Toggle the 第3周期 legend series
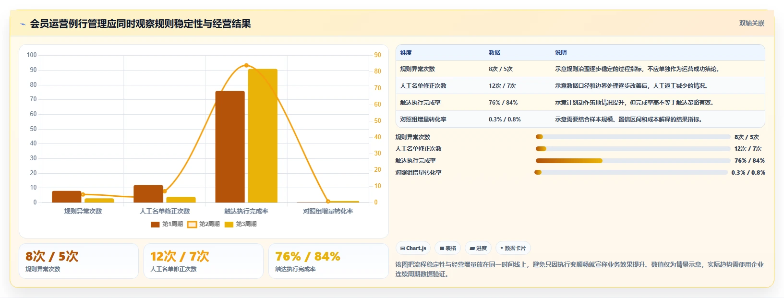The height and width of the screenshot is (298, 784). (x=241, y=224)
